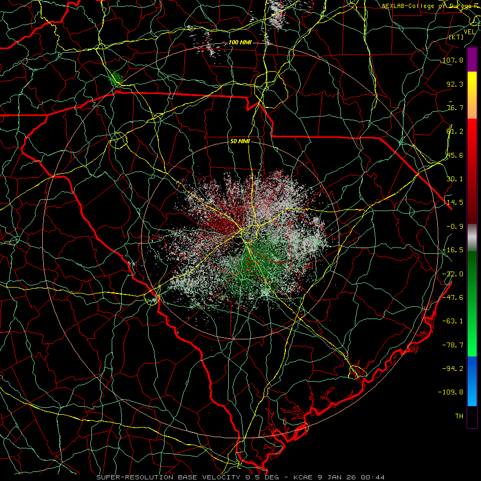Viewport: 481px width, 481px height.
Task: Click the blue segment of the color bar
Action: point(472,381)
